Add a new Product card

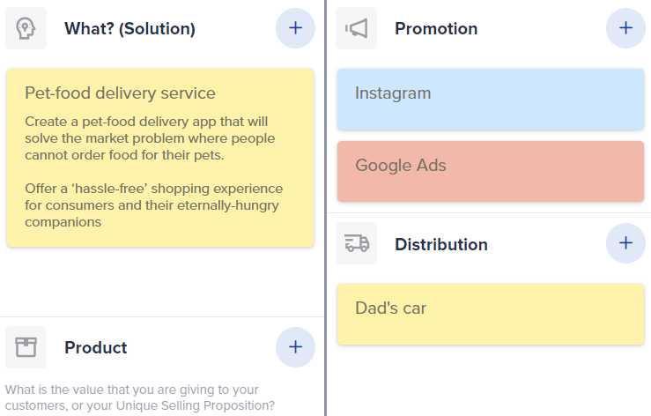(x=295, y=347)
